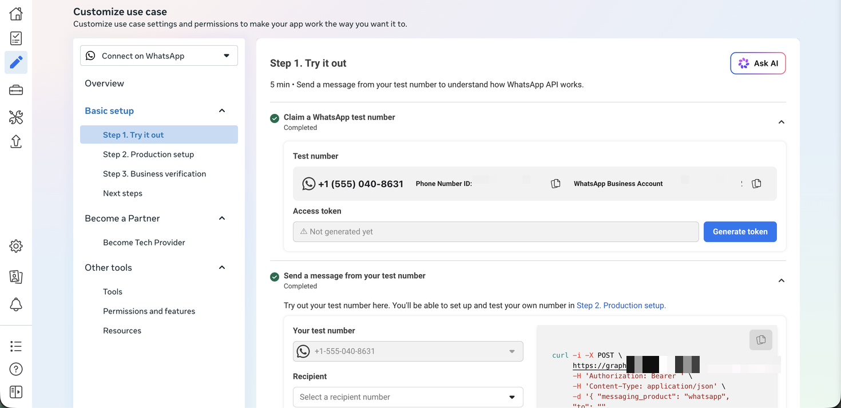Screen dimensions: 841x408
Task: Click the Customize use case heading
Action: pyautogui.click(x=120, y=11)
